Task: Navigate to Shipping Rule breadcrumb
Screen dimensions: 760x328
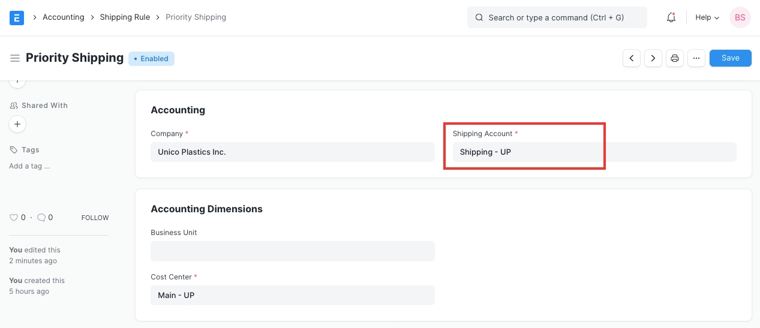Action: point(125,17)
